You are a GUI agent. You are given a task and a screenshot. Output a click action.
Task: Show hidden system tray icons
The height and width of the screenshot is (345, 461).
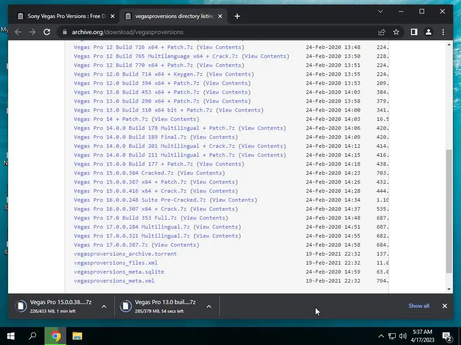[x=381, y=336]
